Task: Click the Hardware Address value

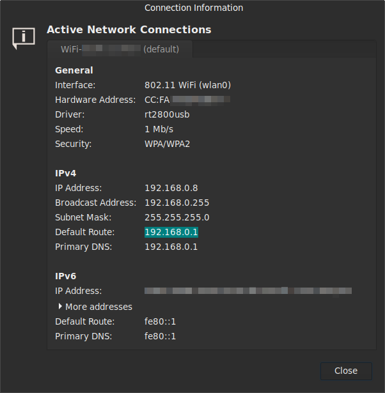Action: (187, 100)
